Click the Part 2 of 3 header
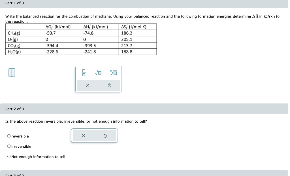290x176 pixels. (x=15, y=109)
